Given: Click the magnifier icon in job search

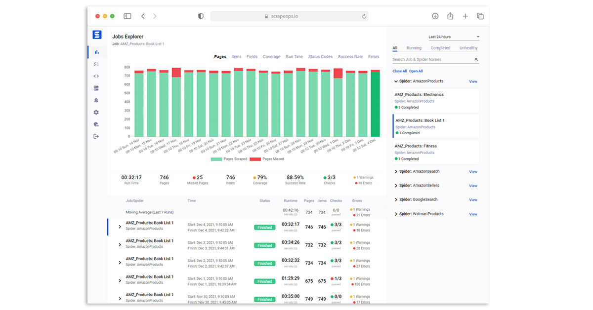Looking at the screenshot, I should [476, 60].
